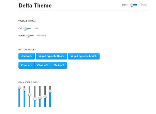Image resolution: width=156 pixels, height=114 pixels.
Task: Select Choice 3 in button group
Action: pos(59,65)
